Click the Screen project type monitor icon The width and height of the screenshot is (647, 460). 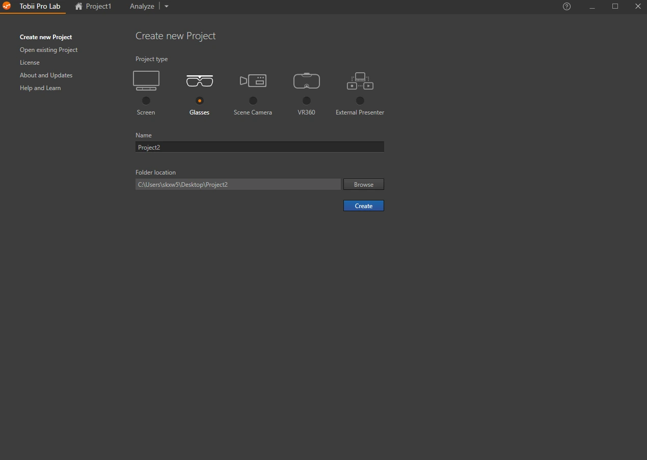pos(146,81)
